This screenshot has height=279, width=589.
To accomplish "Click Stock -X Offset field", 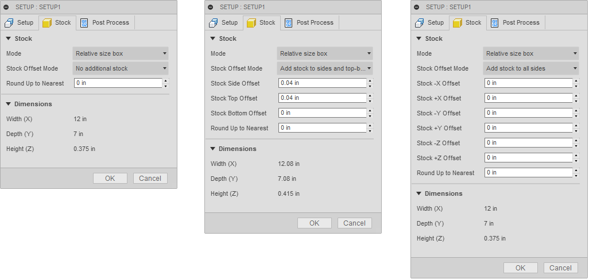I will [x=529, y=83].
